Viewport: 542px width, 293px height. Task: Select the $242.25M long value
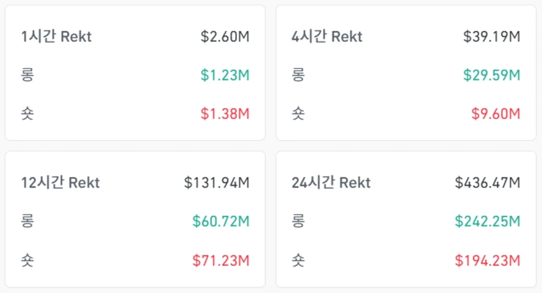[488, 221]
